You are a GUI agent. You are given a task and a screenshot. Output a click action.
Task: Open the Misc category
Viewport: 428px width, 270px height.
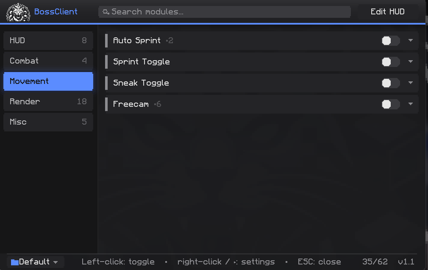coord(48,122)
